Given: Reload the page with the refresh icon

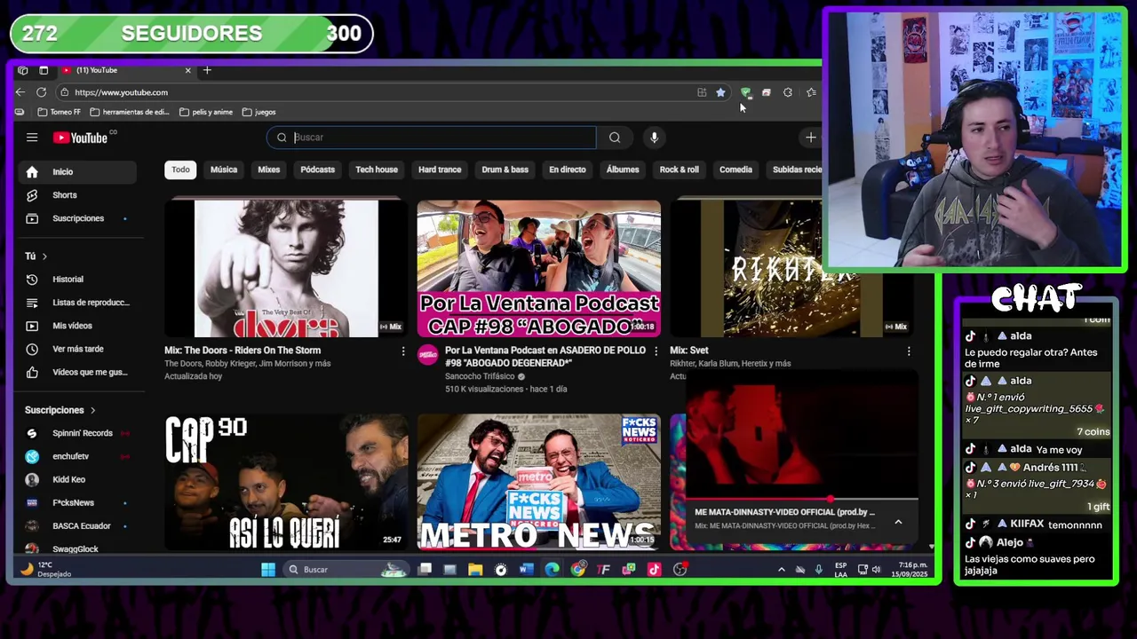Looking at the screenshot, I should [x=41, y=92].
